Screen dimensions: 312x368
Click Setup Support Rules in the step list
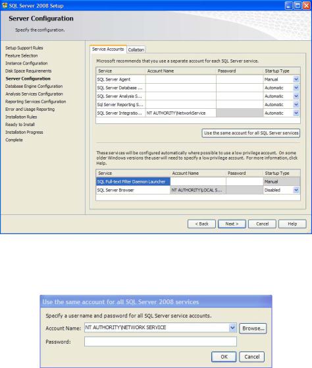point(24,48)
